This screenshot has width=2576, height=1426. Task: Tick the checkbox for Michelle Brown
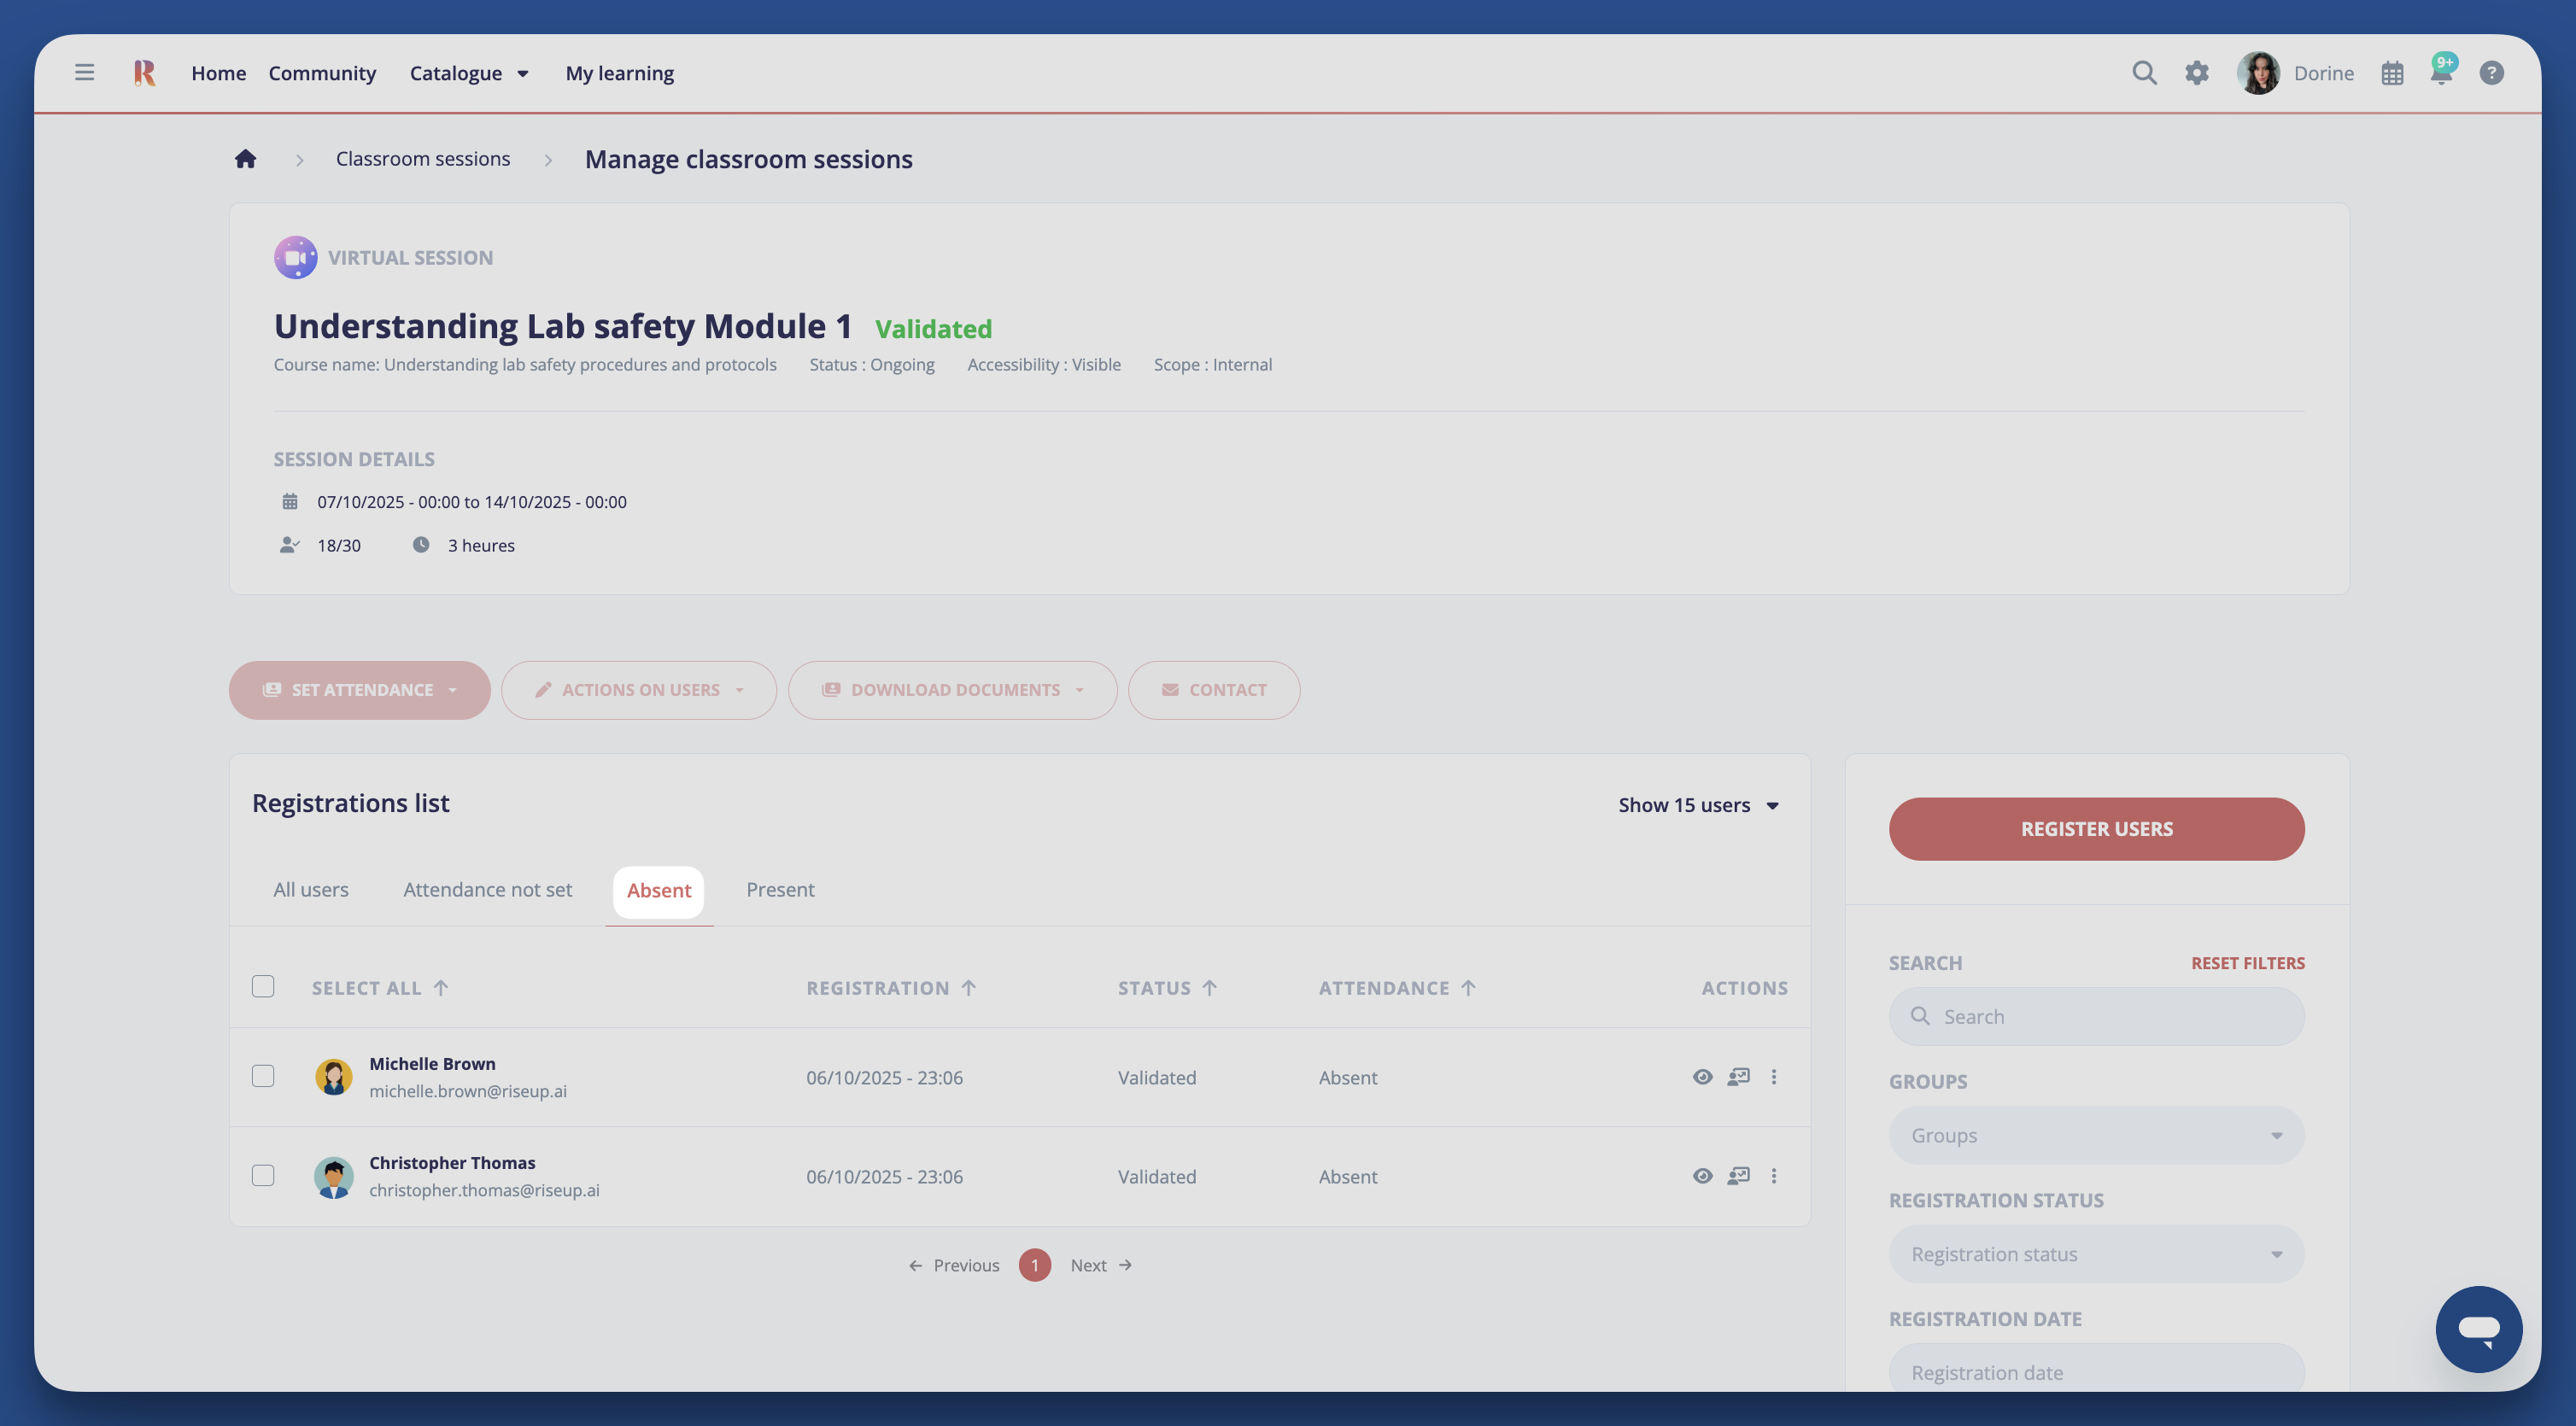[x=263, y=1076]
